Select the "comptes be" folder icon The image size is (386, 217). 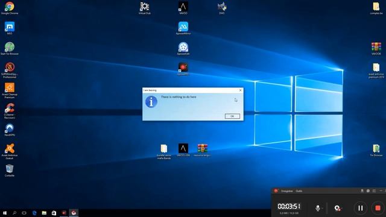pyautogui.click(x=376, y=8)
